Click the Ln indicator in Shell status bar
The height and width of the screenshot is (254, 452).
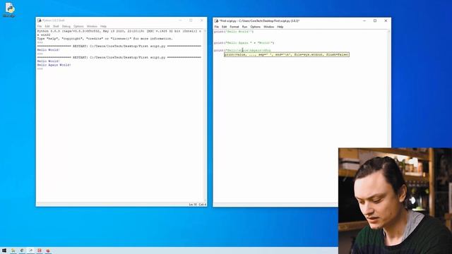pyautogui.click(x=193, y=205)
